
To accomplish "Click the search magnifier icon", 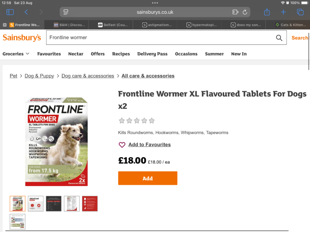I will pos(279,38).
